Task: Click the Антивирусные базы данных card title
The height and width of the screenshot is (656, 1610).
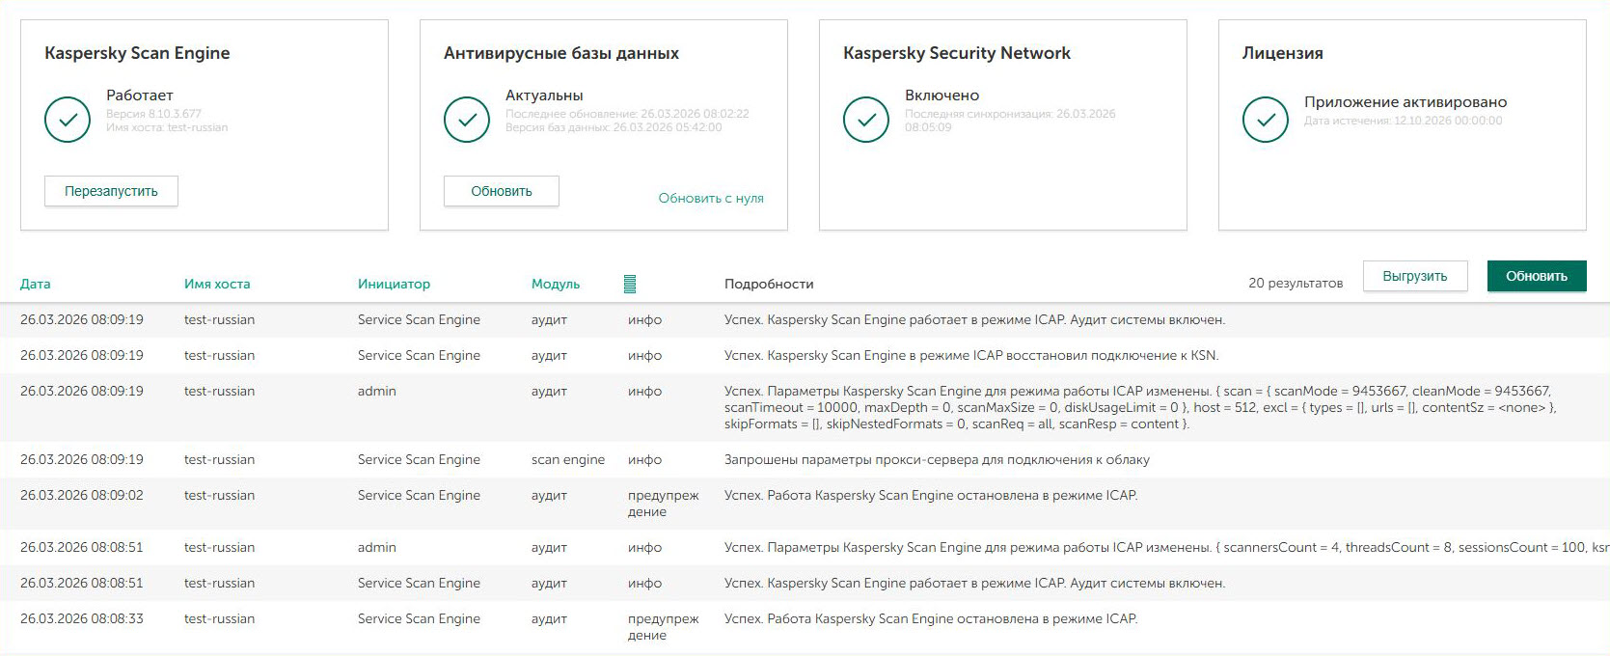Action: [x=561, y=53]
